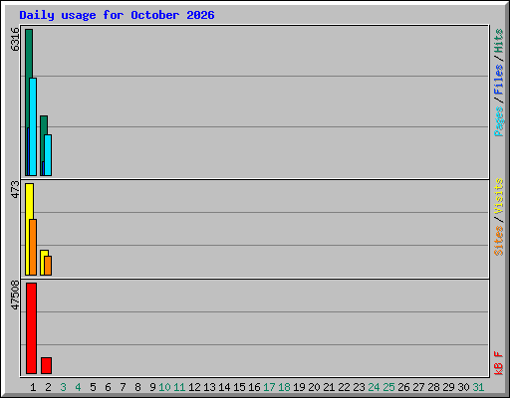Click day 9 on the x-axis
Viewport: 510px width, 398px height.
pyautogui.click(x=152, y=387)
